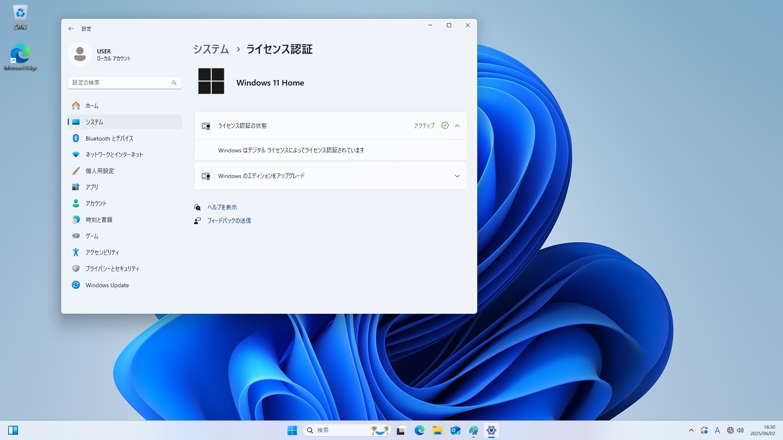
Task: Open the Start menu
Action: click(x=292, y=430)
